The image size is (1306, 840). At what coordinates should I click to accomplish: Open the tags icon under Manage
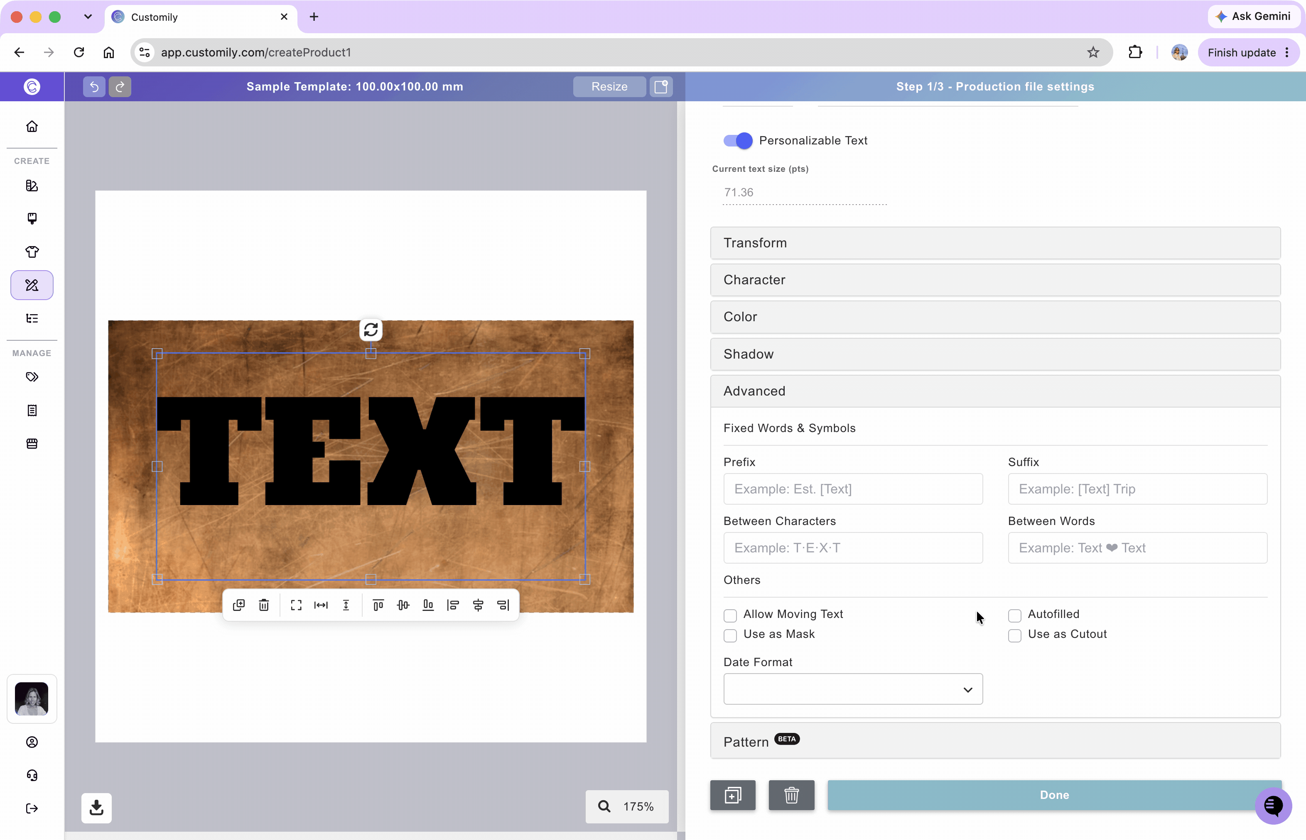pyautogui.click(x=32, y=377)
